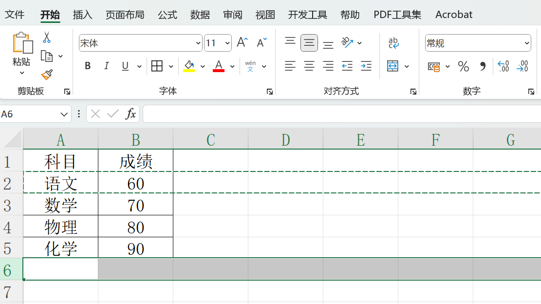
Task: Click the Select All corner triangle
Action: (12, 139)
